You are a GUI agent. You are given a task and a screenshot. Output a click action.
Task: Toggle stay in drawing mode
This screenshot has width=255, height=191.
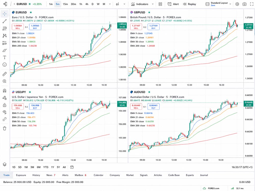tap(5, 98)
